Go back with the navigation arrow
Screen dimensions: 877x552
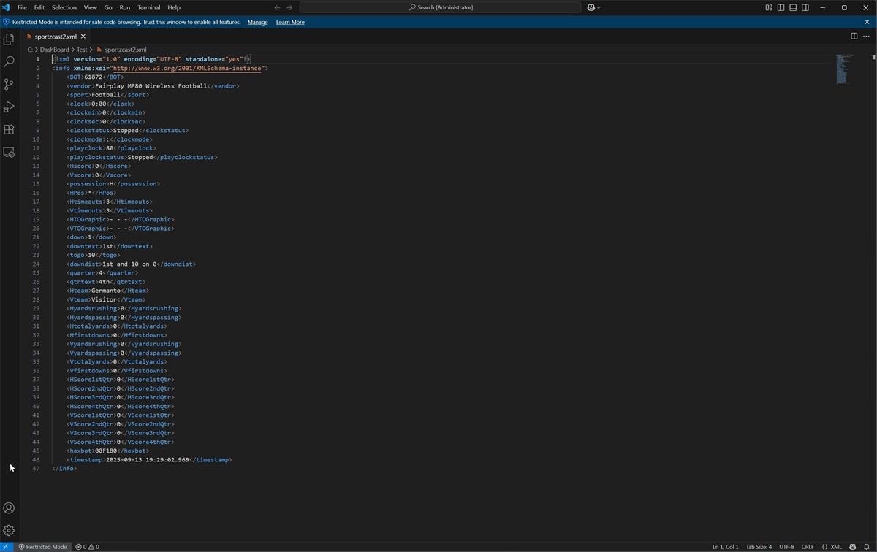click(x=277, y=7)
